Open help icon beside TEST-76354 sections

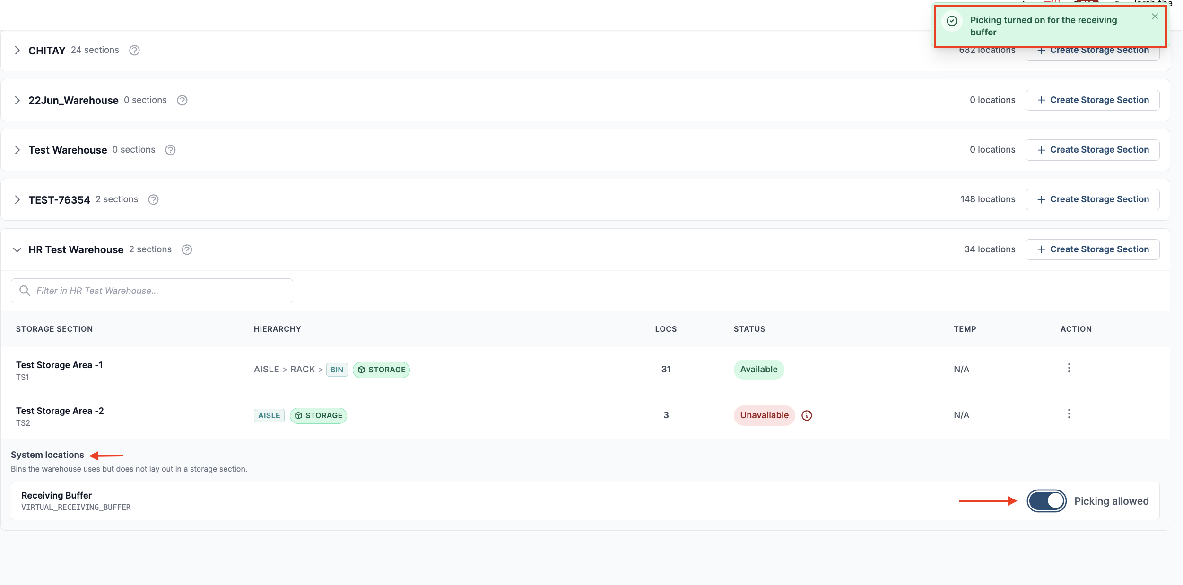pyautogui.click(x=153, y=199)
